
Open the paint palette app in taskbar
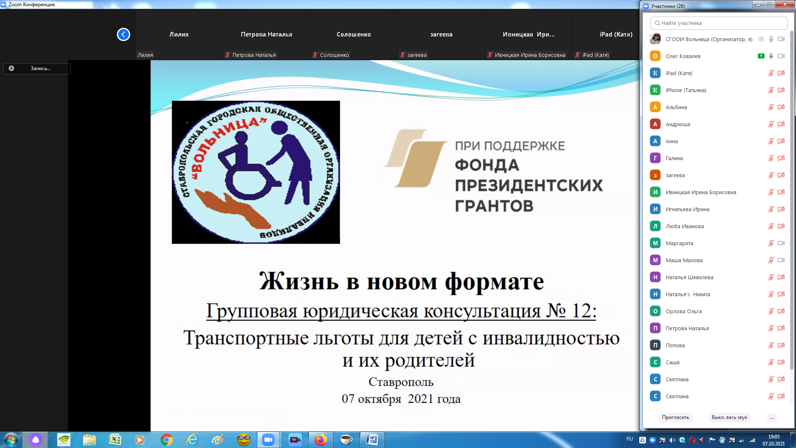[x=218, y=440]
